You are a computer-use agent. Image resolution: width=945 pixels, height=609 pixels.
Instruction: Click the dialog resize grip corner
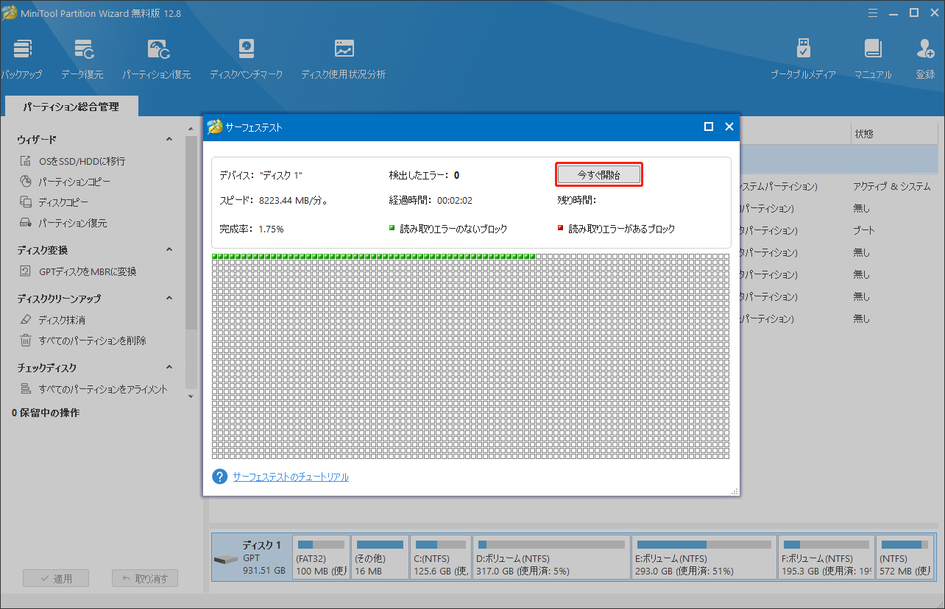click(734, 491)
